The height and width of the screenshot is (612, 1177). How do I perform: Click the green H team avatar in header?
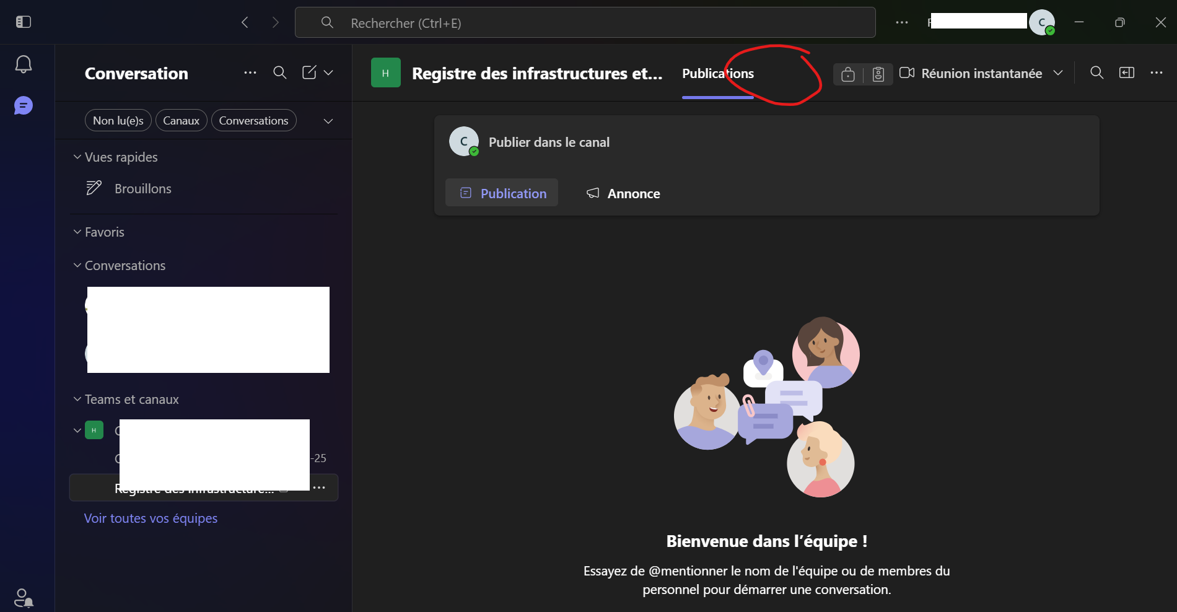tap(386, 73)
